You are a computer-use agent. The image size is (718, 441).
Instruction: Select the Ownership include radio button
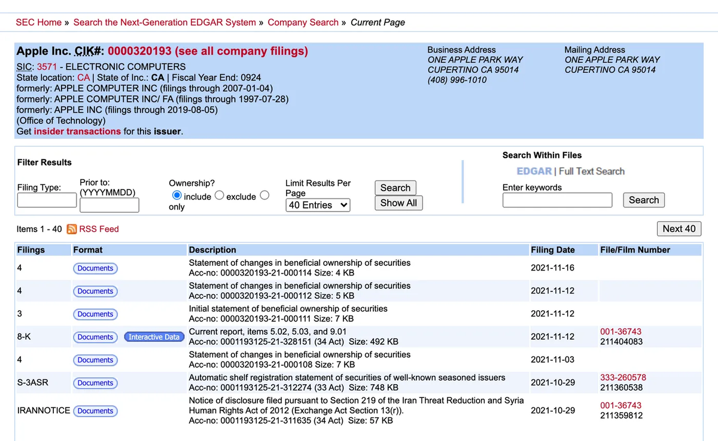pos(177,196)
